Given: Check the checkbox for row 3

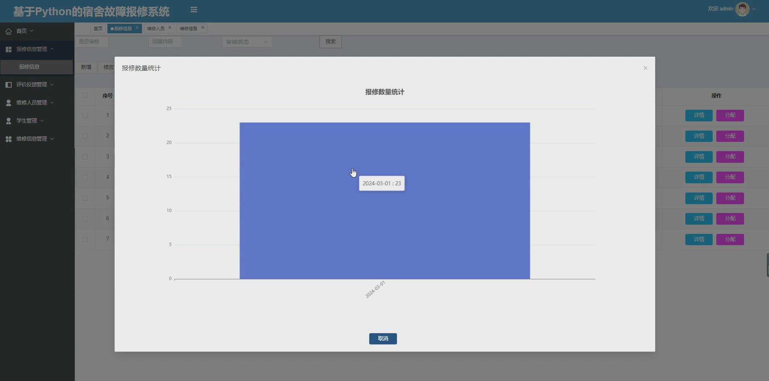Looking at the screenshot, I should point(85,157).
